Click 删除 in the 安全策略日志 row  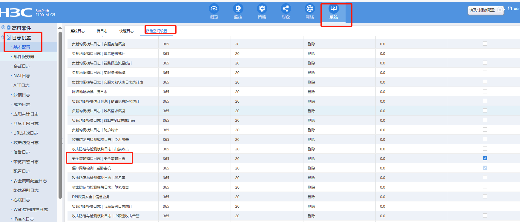312,159
